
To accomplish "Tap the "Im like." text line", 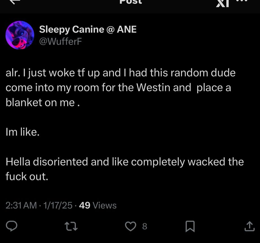I will point(23,132).
